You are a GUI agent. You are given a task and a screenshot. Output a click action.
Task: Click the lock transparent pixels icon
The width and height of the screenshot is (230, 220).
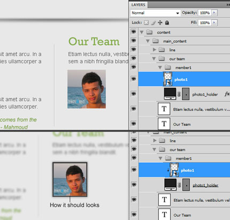(146, 22)
